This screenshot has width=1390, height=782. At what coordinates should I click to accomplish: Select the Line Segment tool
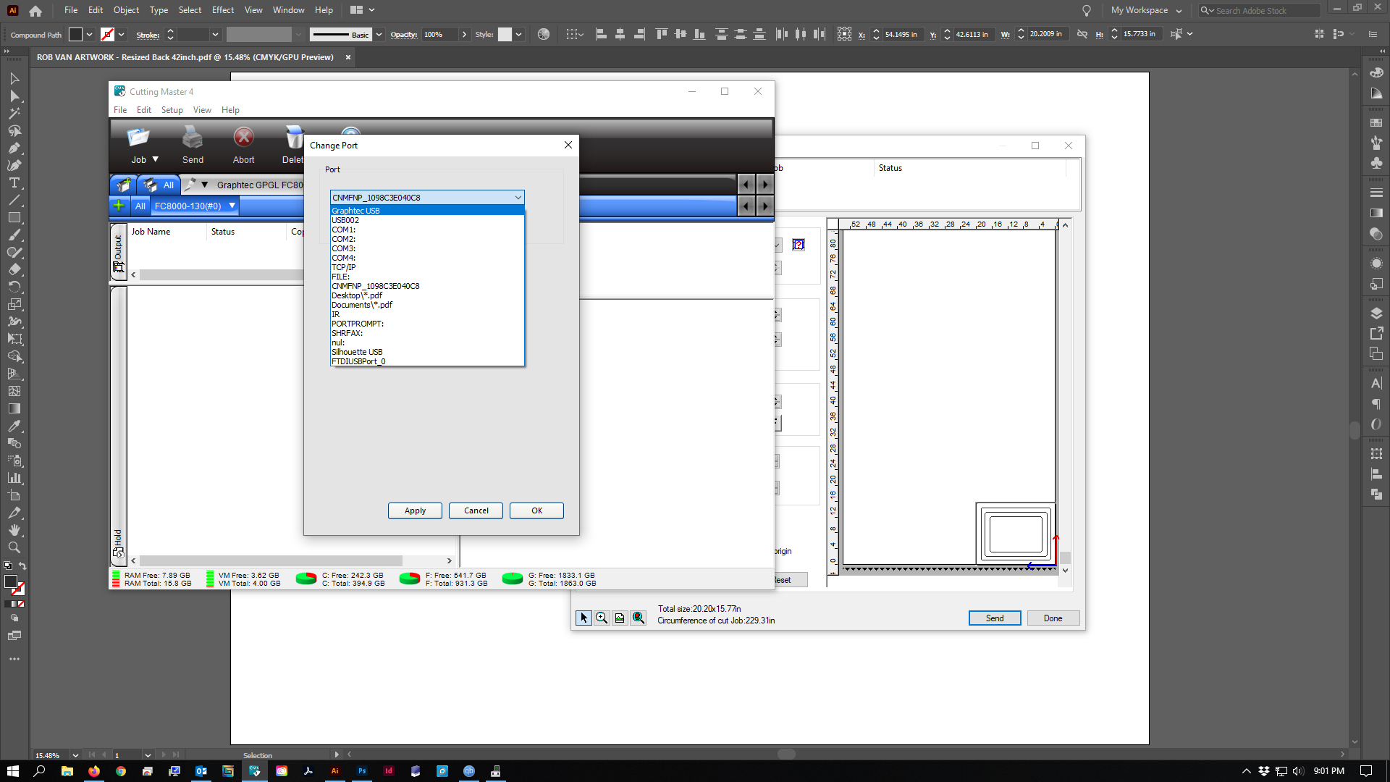(14, 200)
